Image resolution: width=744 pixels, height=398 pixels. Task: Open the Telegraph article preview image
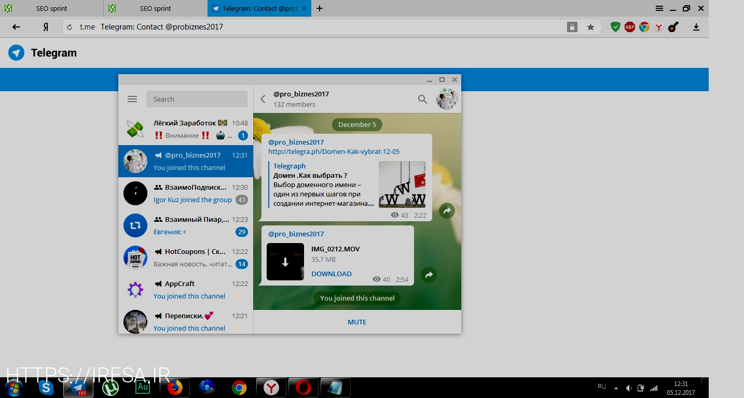(402, 184)
